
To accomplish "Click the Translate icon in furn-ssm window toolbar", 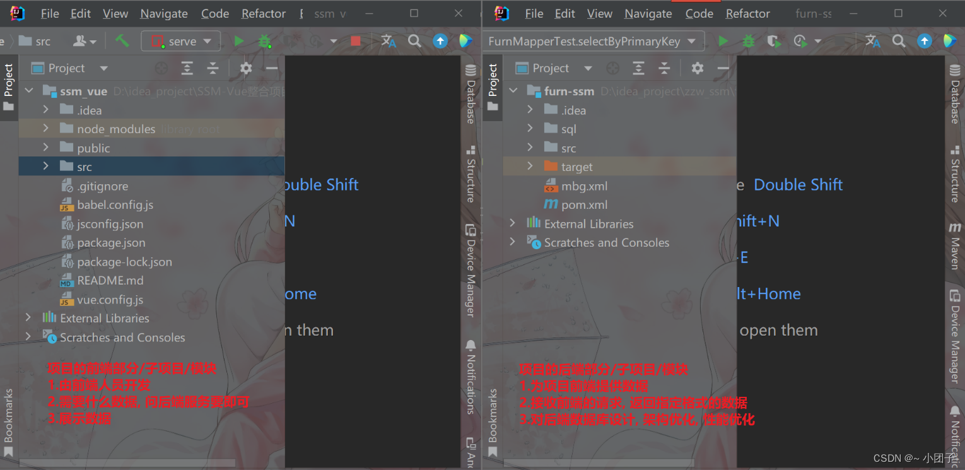I will (x=873, y=41).
